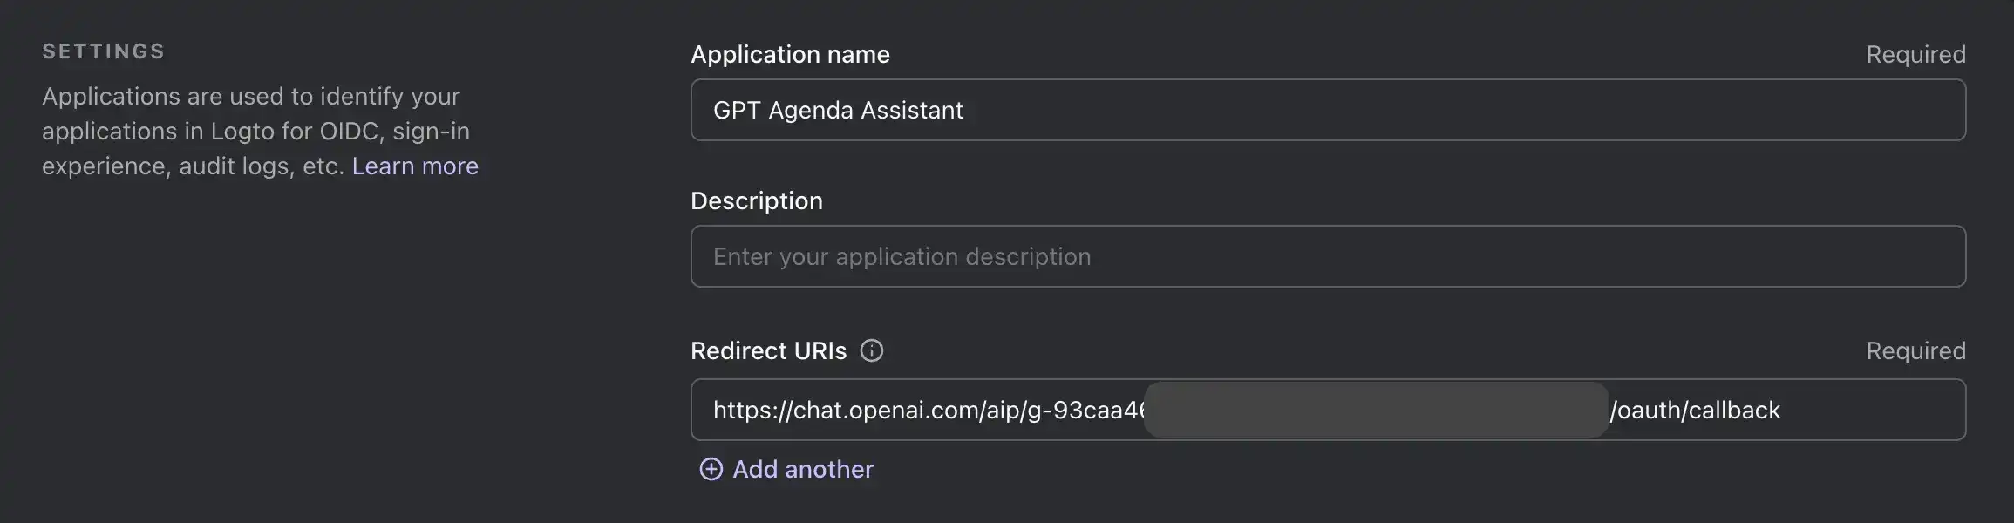
Task: Click the Application name field label
Action: [x=790, y=54]
